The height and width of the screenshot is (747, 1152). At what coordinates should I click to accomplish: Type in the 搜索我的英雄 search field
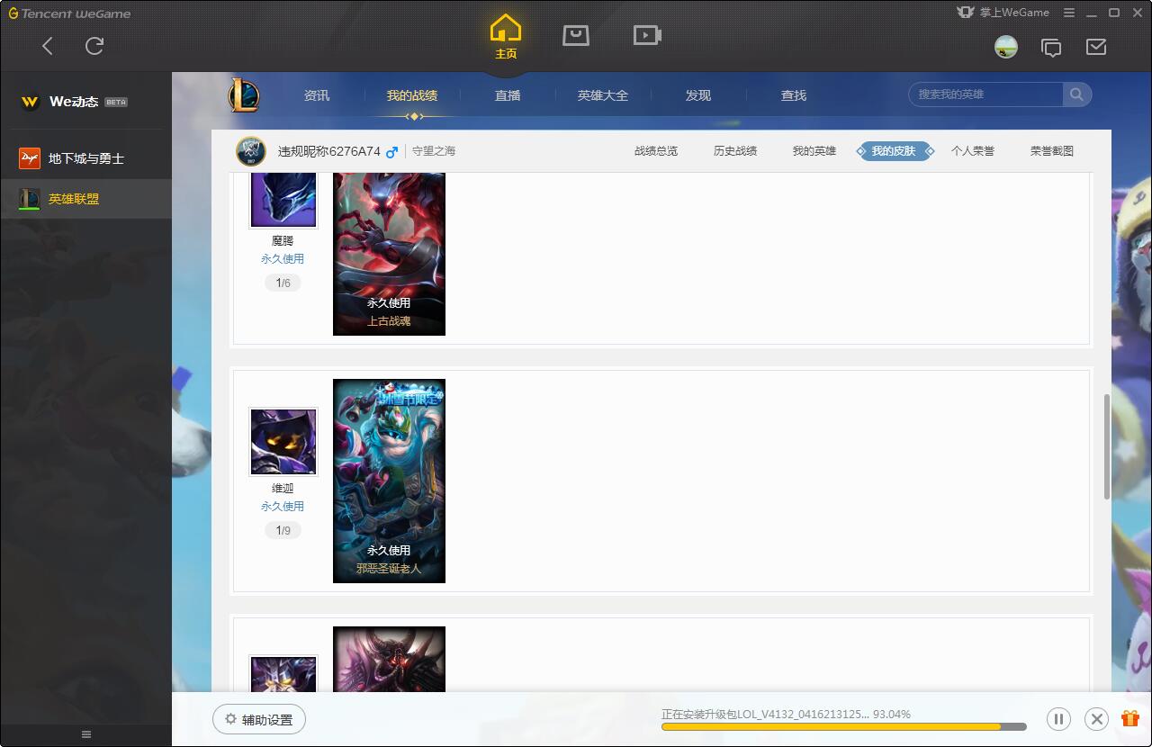coord(985,94)
